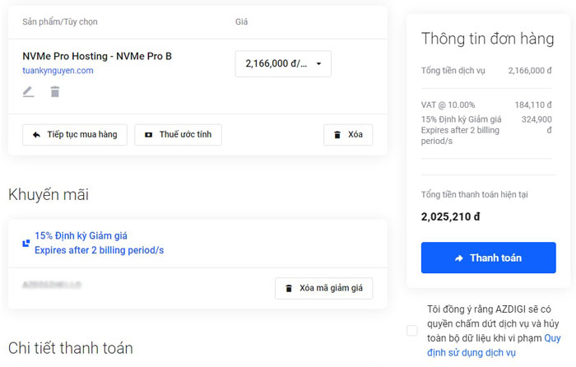Click the dropdown caret arrow in price selector
576x367 pixels.
[x=318, y=63]
